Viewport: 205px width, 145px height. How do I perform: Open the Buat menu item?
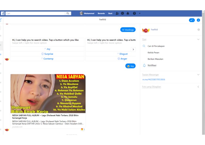click(x=110, y=14)
